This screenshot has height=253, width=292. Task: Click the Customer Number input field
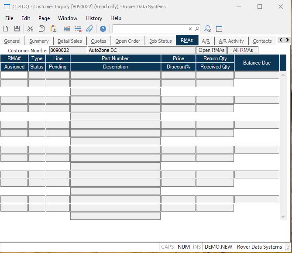tap(68, 50)
